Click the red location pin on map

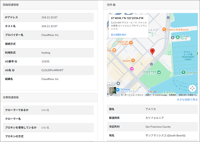click(152, 51)
